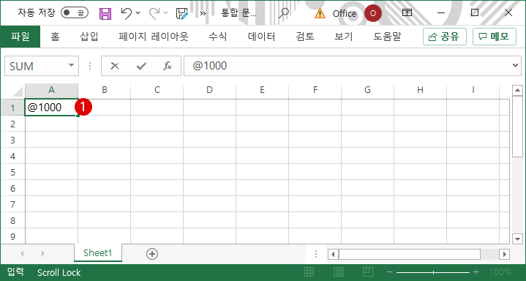This screenshot has width=526, height=281.
Task: Select column B header
Action: 105,90
